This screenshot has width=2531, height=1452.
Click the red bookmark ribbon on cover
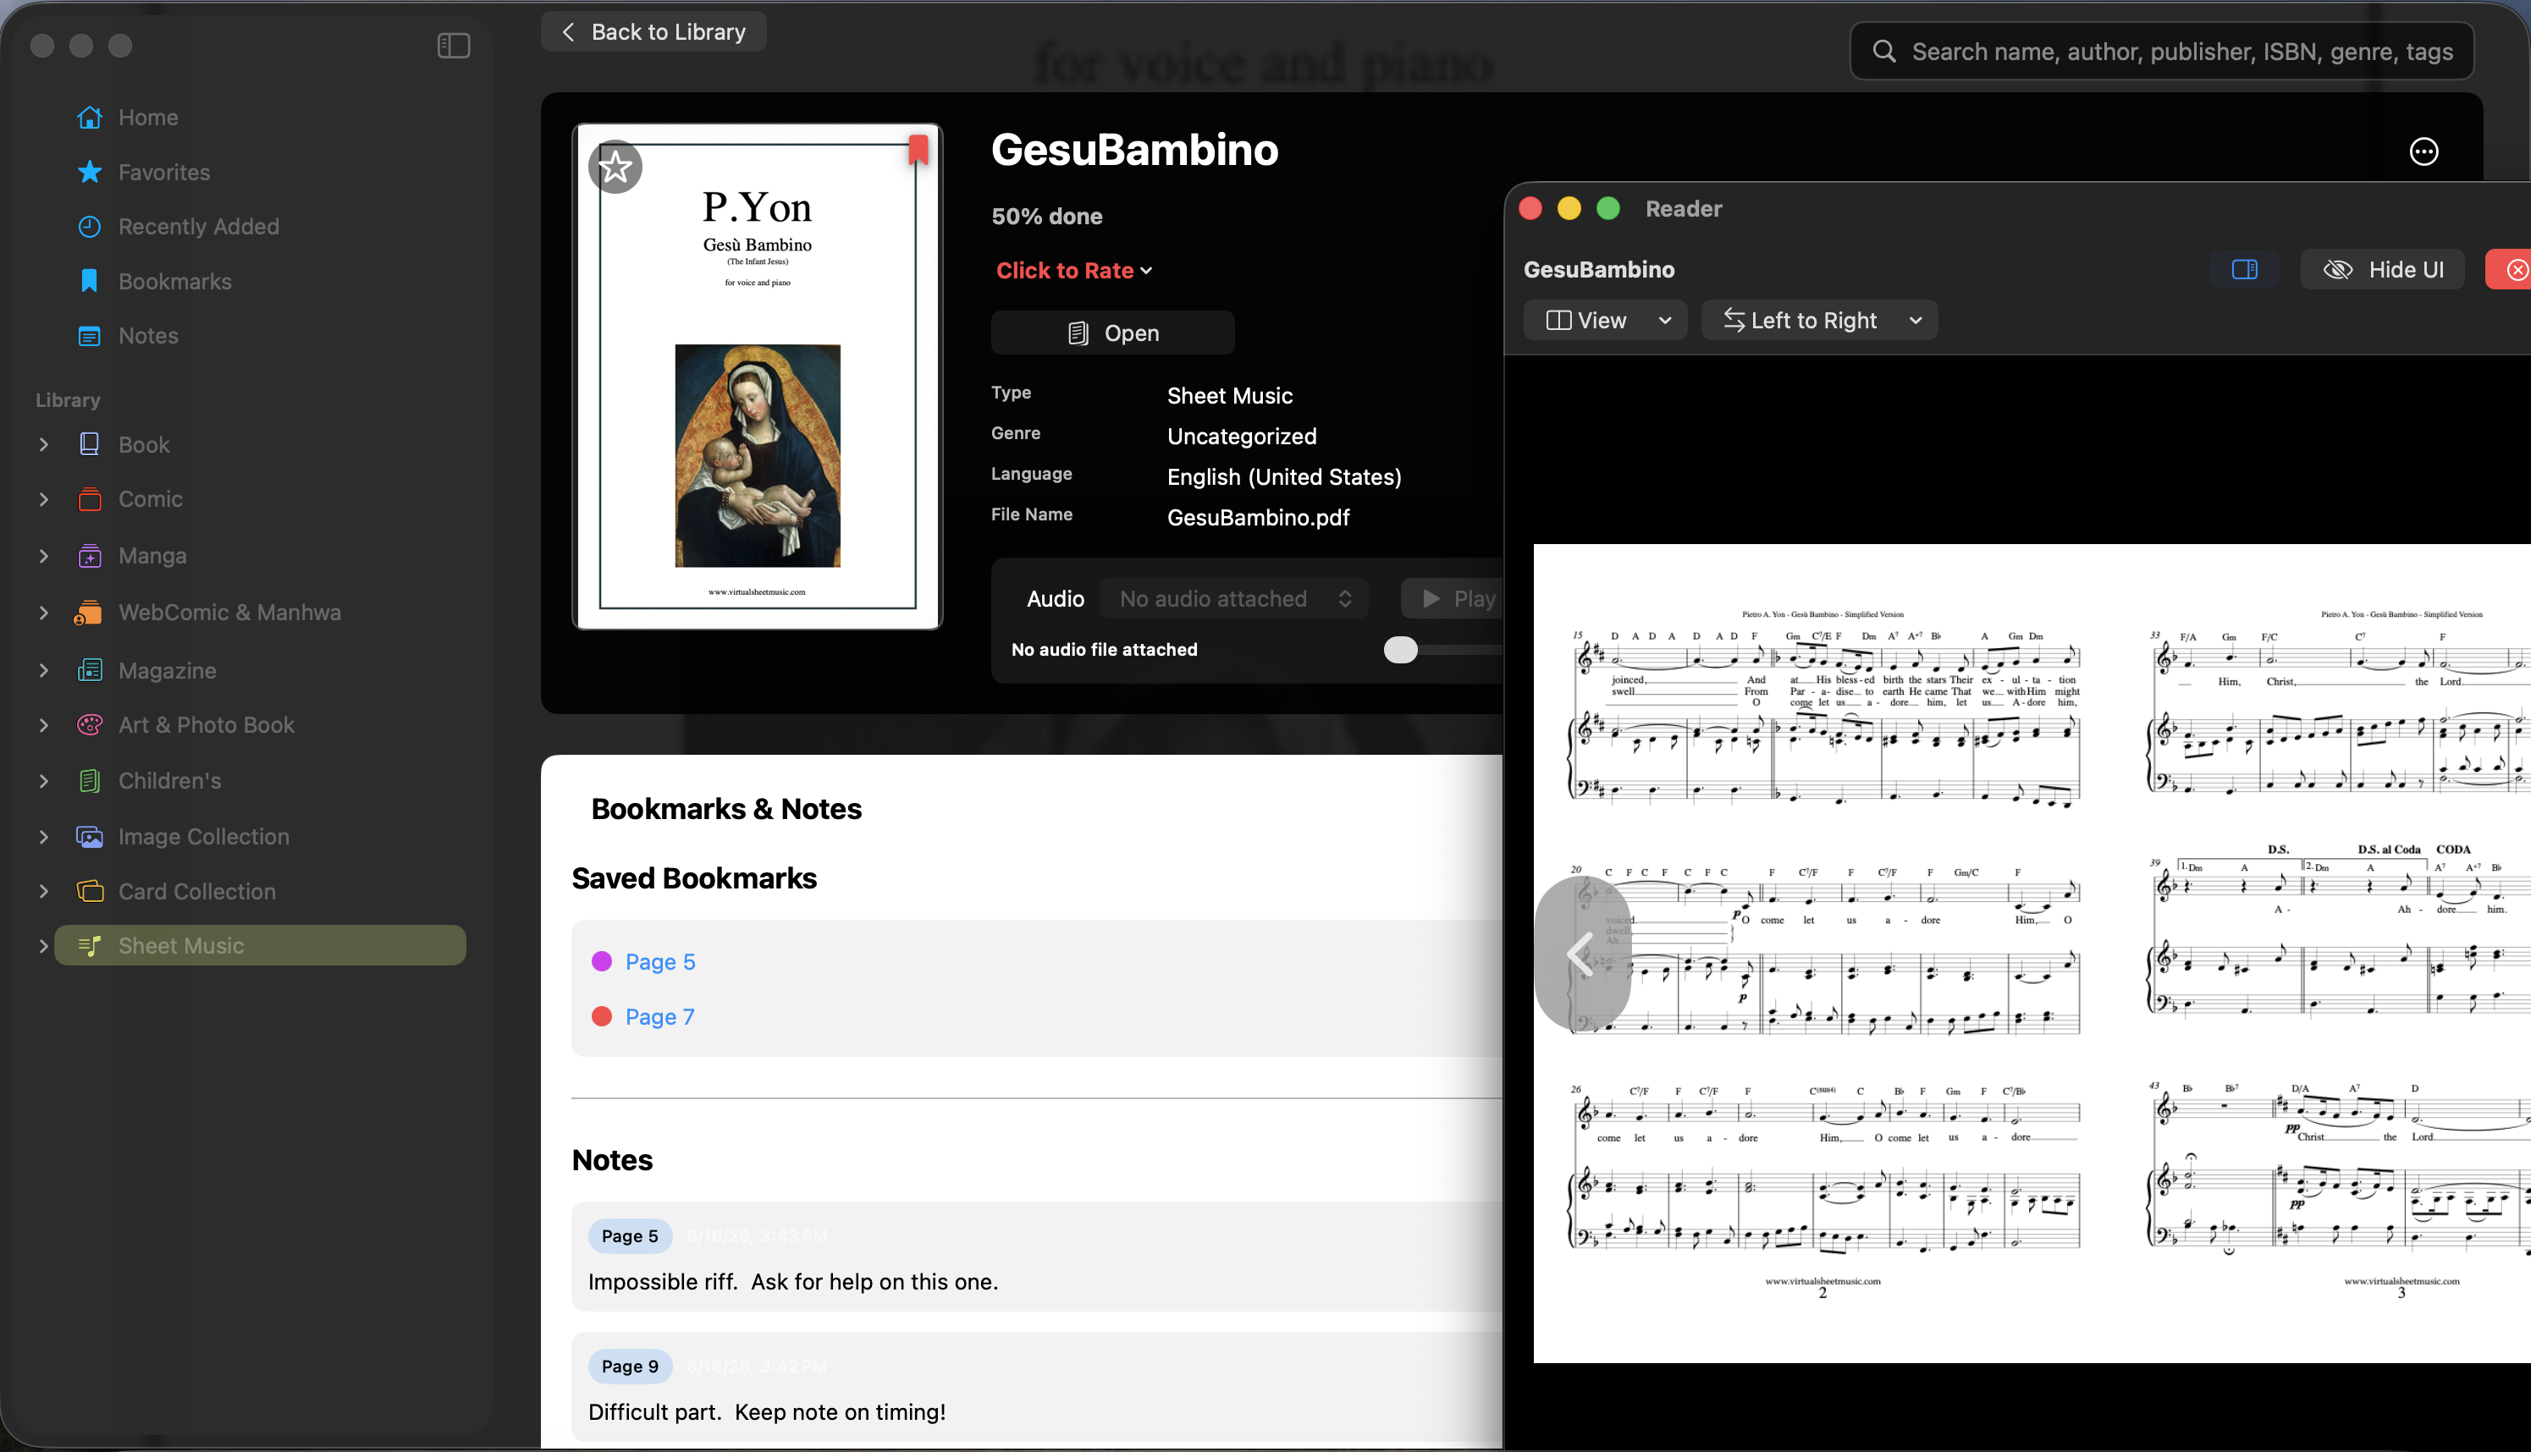point(918,150)
